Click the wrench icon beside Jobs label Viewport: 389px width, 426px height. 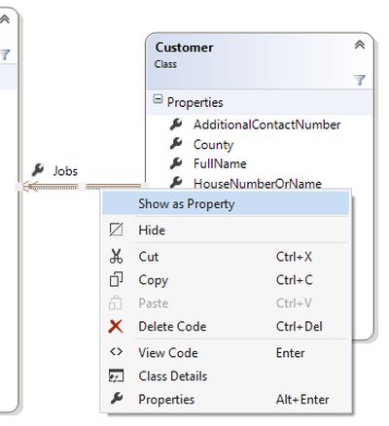point(38,170)
